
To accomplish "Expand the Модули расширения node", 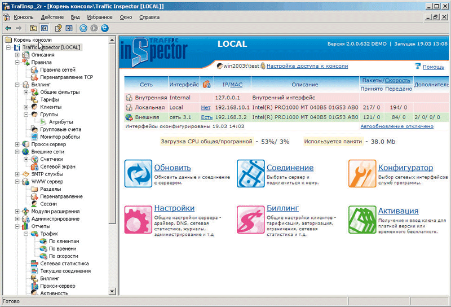I will (17, 212).
